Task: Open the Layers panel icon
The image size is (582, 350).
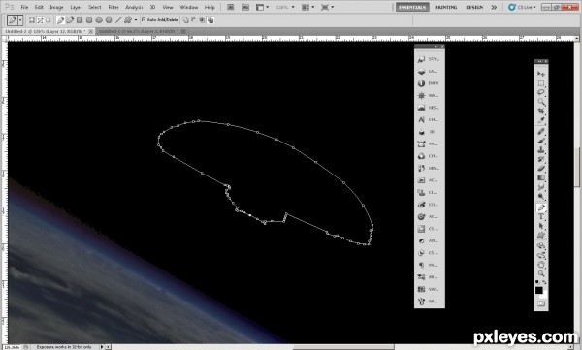Action: click(421, 72)
